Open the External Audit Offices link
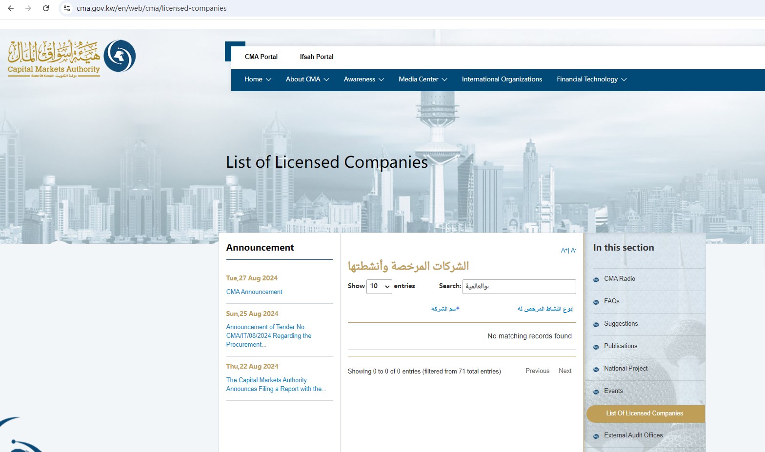The height and width of the screenshot is (452, 765). click(633, 435)
